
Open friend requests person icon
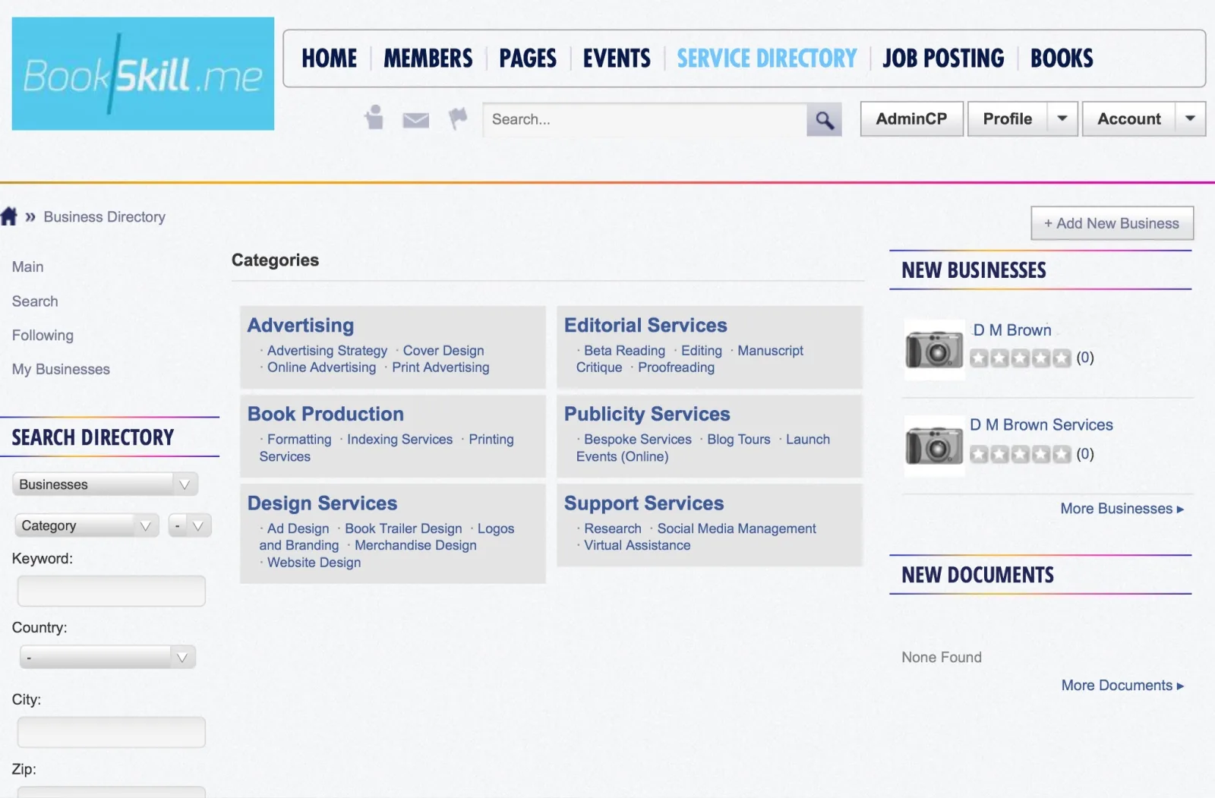point(374,117)
